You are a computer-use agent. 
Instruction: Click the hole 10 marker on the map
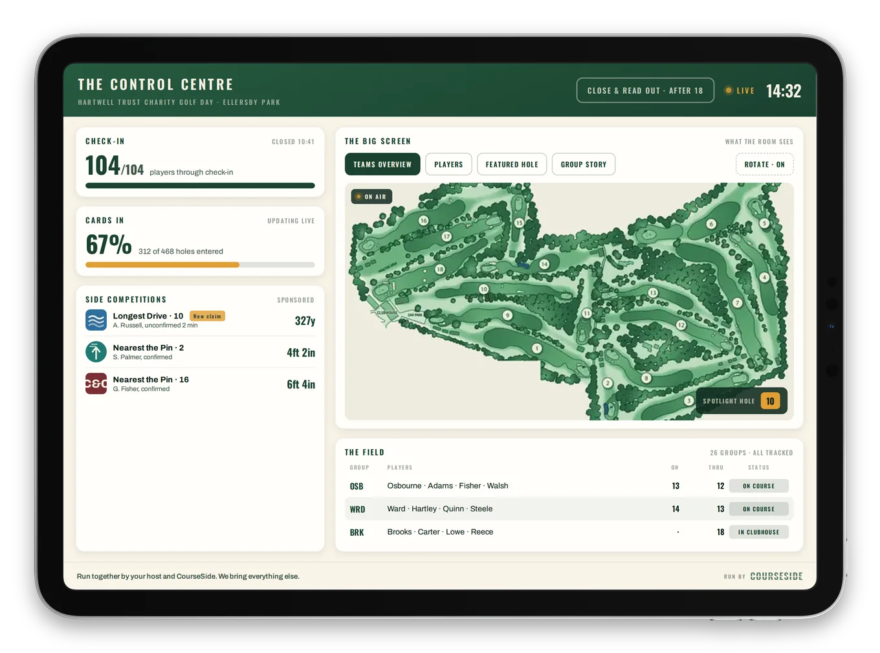click(483, 289)
